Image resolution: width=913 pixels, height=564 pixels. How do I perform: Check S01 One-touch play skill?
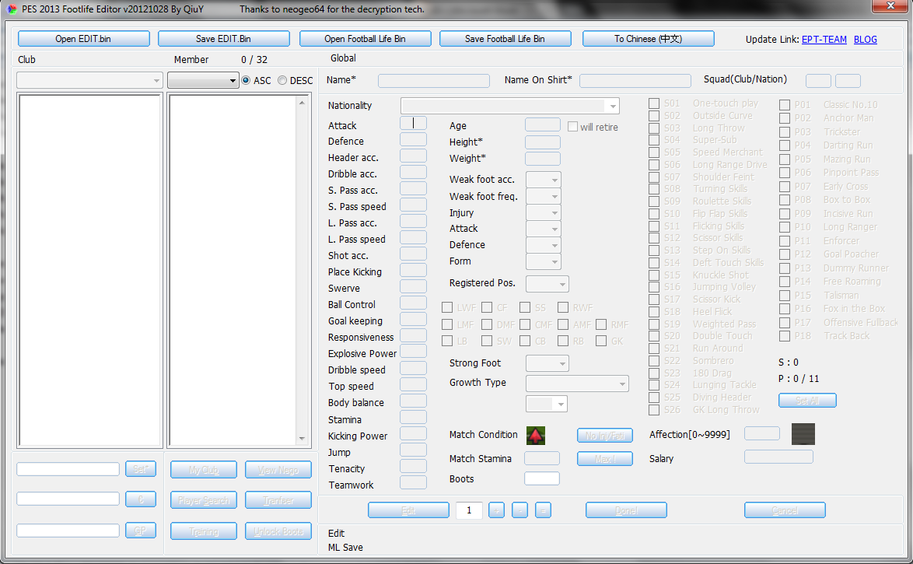[x=654, y=103]
